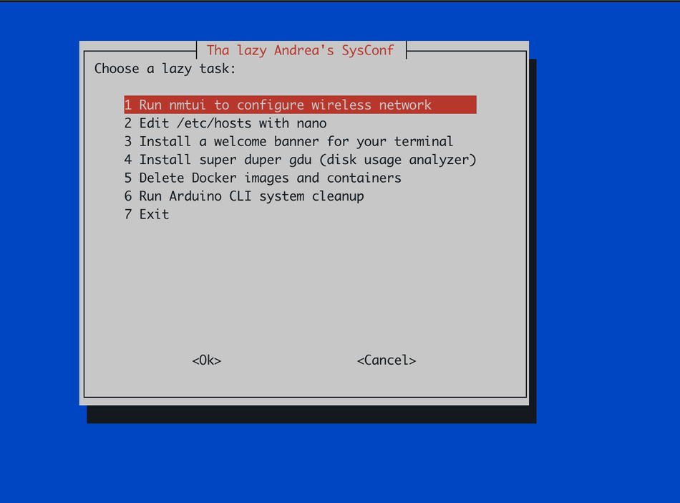The image size is (680, 503).
Task: Click the number 4 tag beside gdu install
Action: pos(128,160)
